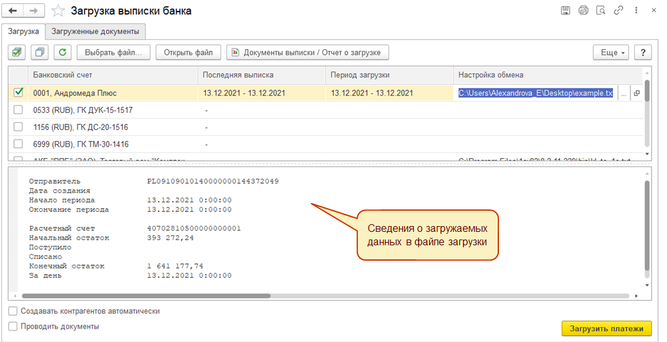Click the get link chain icon
Screen dimensions: 667x342
618,11
